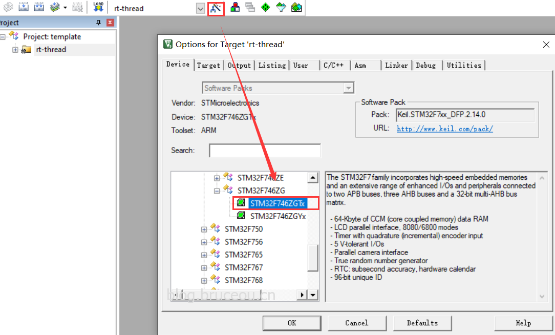Expand the STM32F750 device group
555x335 pixels.
pyautogui.click(x=204, y=229)
